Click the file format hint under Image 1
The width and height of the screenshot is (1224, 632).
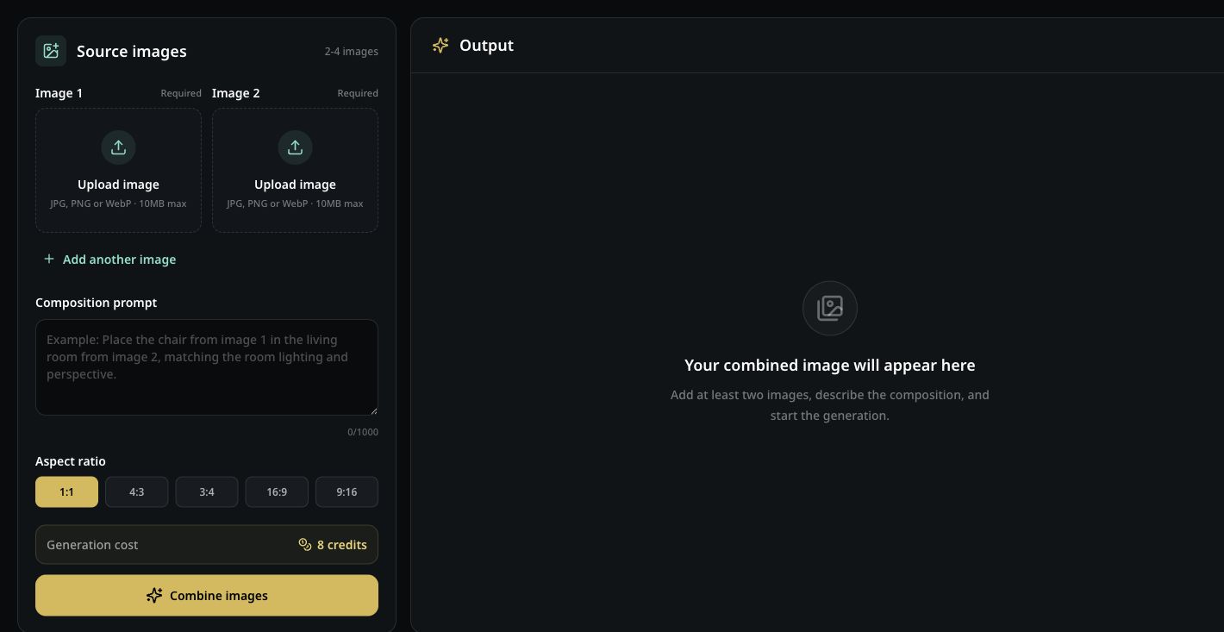pyautogui.click(x=118, y=203)
